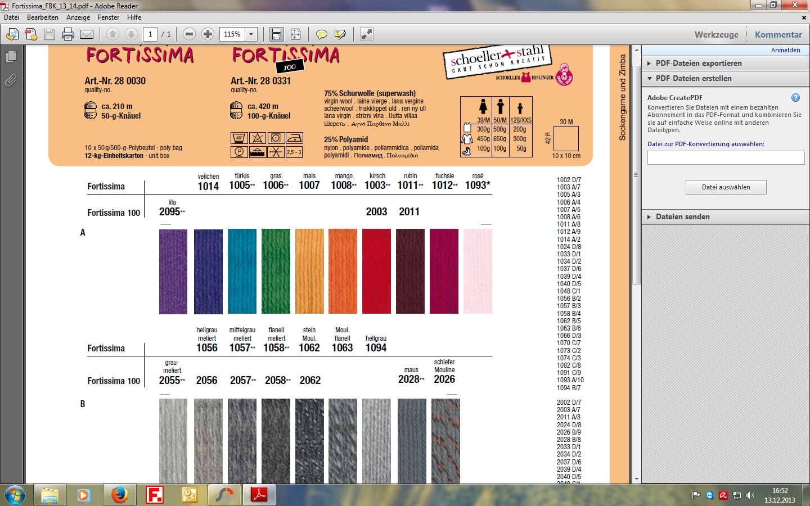Add a sticky note comment
Screen dimensions: 810x506
(x=321, y=34)
